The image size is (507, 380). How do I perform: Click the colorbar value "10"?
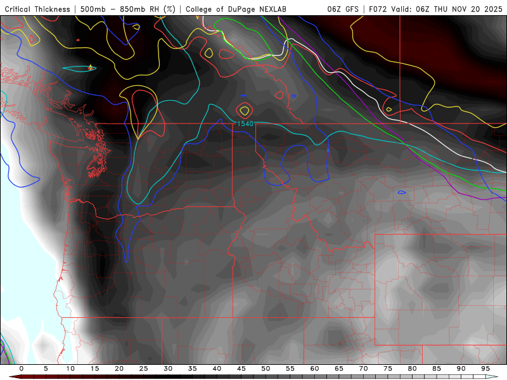point(70,369)
